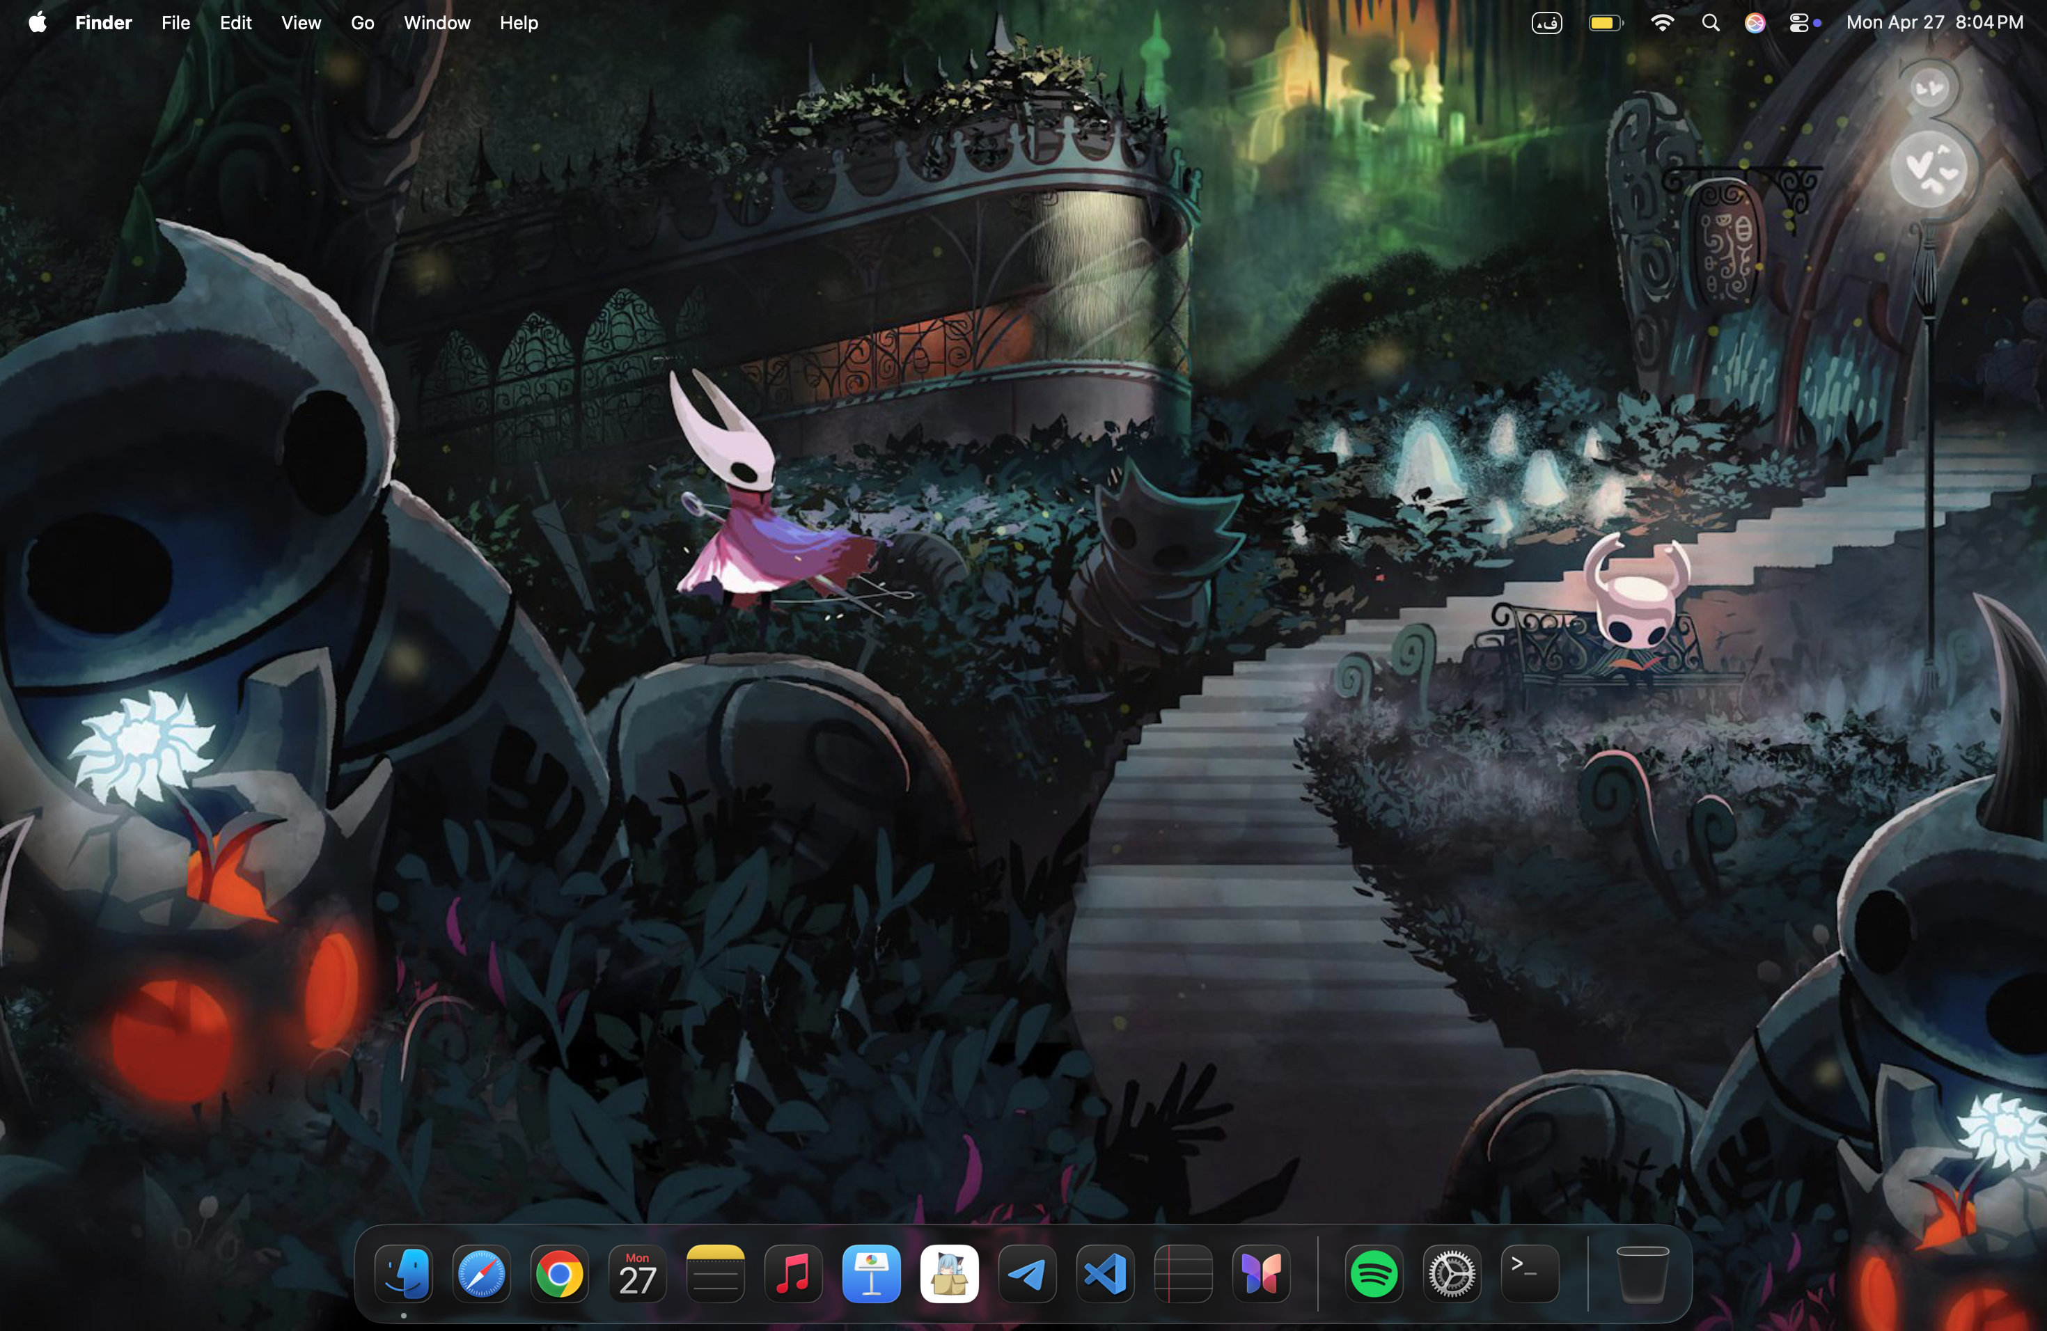The height and width of the screenshot is (1331, 2047).
Task: Open Spotify from the Dock
Action: [x=1374, y=1273]
